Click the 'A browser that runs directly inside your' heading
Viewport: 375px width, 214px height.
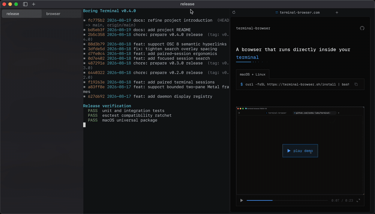pyautogui.click(x=293, y=50)
